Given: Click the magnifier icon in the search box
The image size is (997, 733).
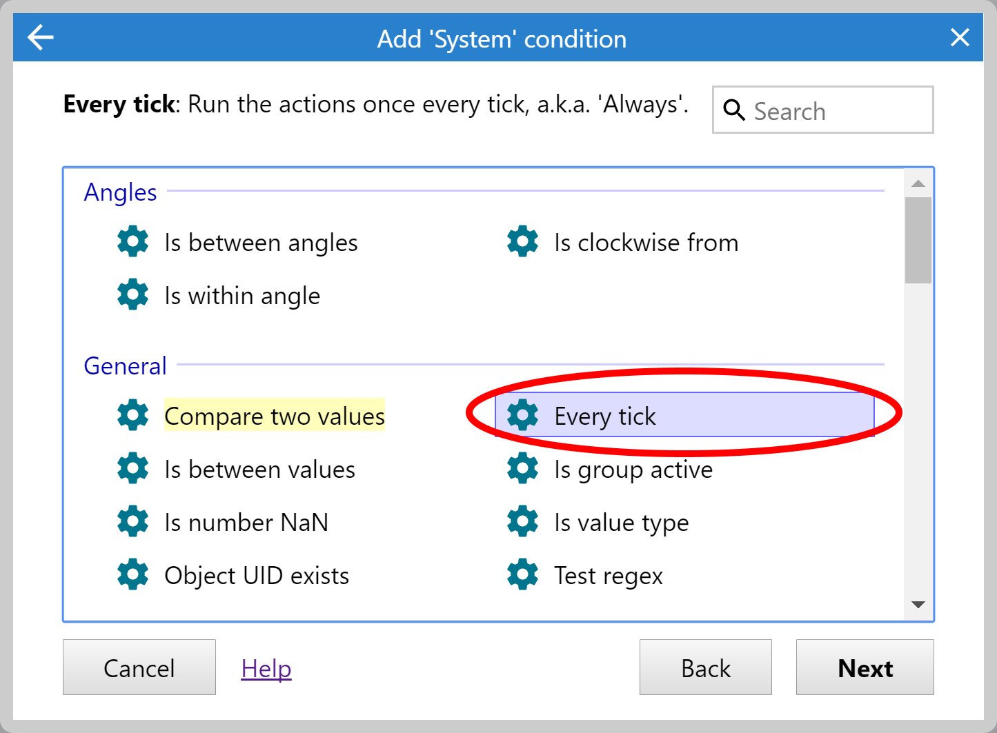Looking at the screenshot, I should tap(734, 110).
